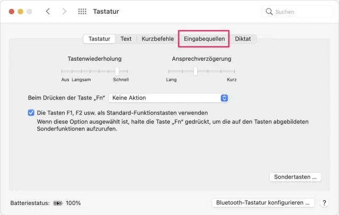Image resolution: width=339 pixels, height=215 pixels.
Task: Select the Tastatur tab
Action: coord(99,39)
